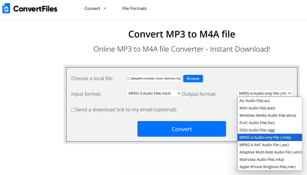The height and width of the screenshot is (175, 307).
Task: Select highlighted MPEG-4 Audio-only File (.m4a)
Action: click(265, 137)
